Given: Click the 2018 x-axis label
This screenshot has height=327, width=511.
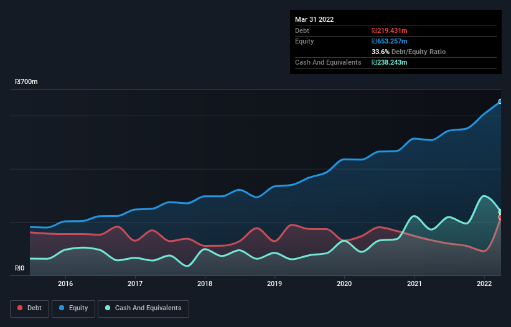Looking at the screenshot, I should [x=205, y=283].
